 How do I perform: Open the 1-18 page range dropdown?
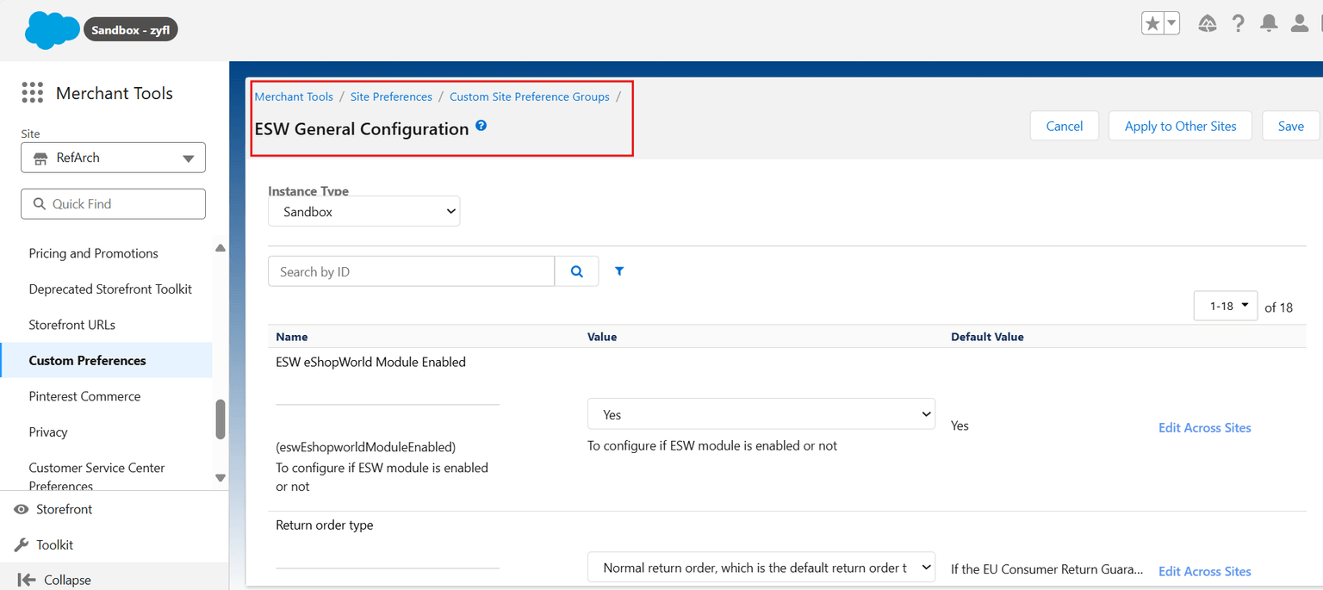pyautogui.click(x=1226, y=306)
